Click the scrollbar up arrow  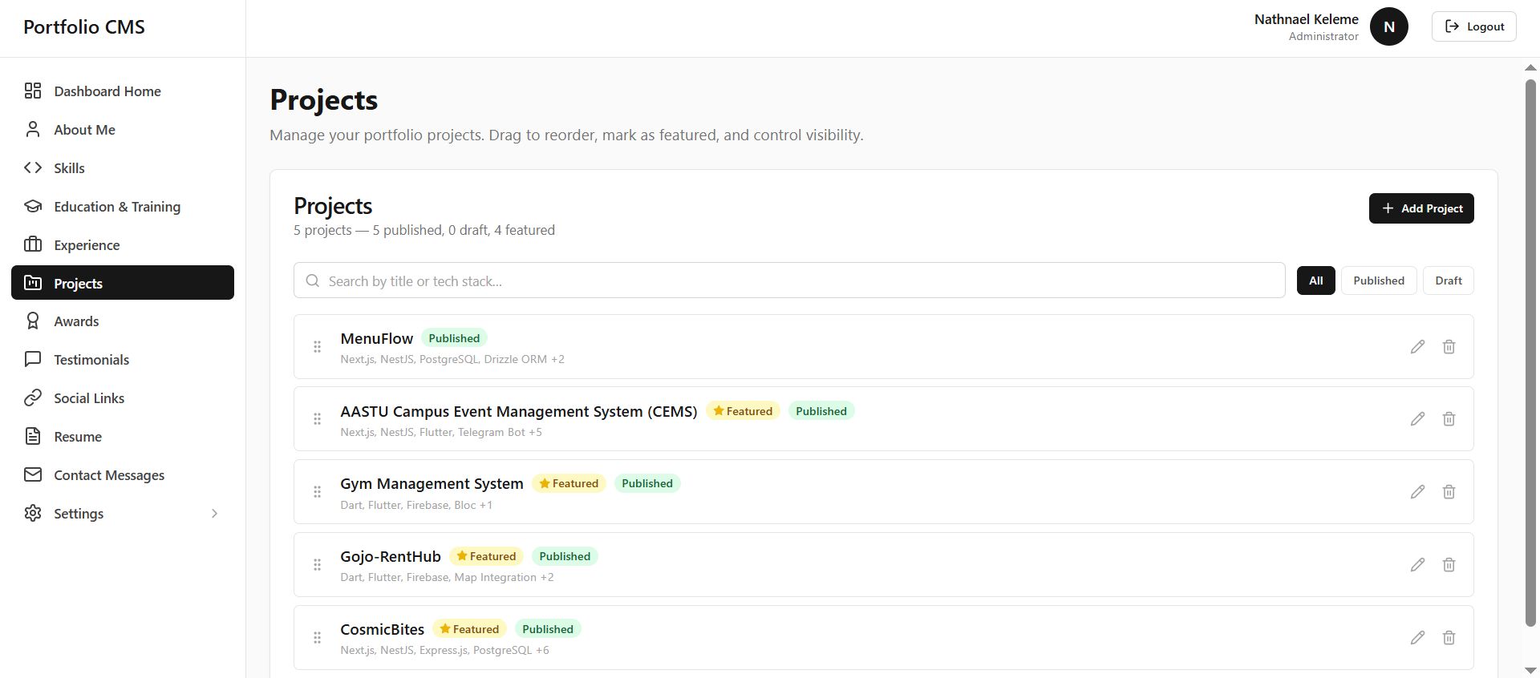point(1530,67)
